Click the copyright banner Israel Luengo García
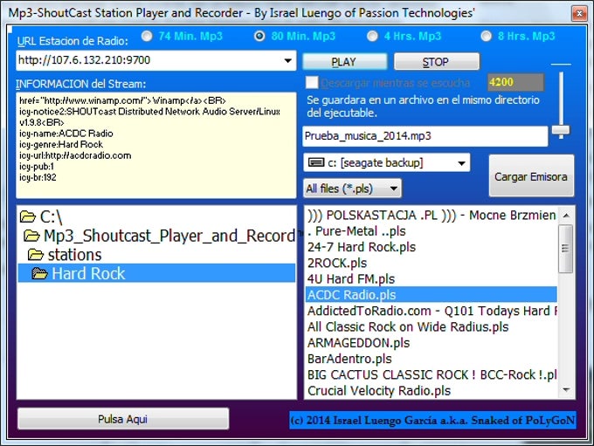This screenshot has width=594, height=446. (432, 421)
